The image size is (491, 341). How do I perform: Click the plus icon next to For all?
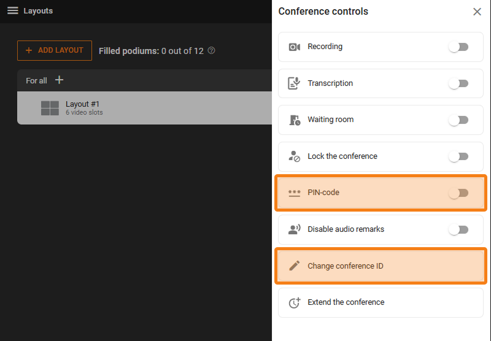[59, 80]
